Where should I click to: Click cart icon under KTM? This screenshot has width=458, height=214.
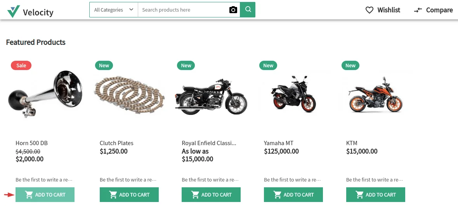(360, 195)
